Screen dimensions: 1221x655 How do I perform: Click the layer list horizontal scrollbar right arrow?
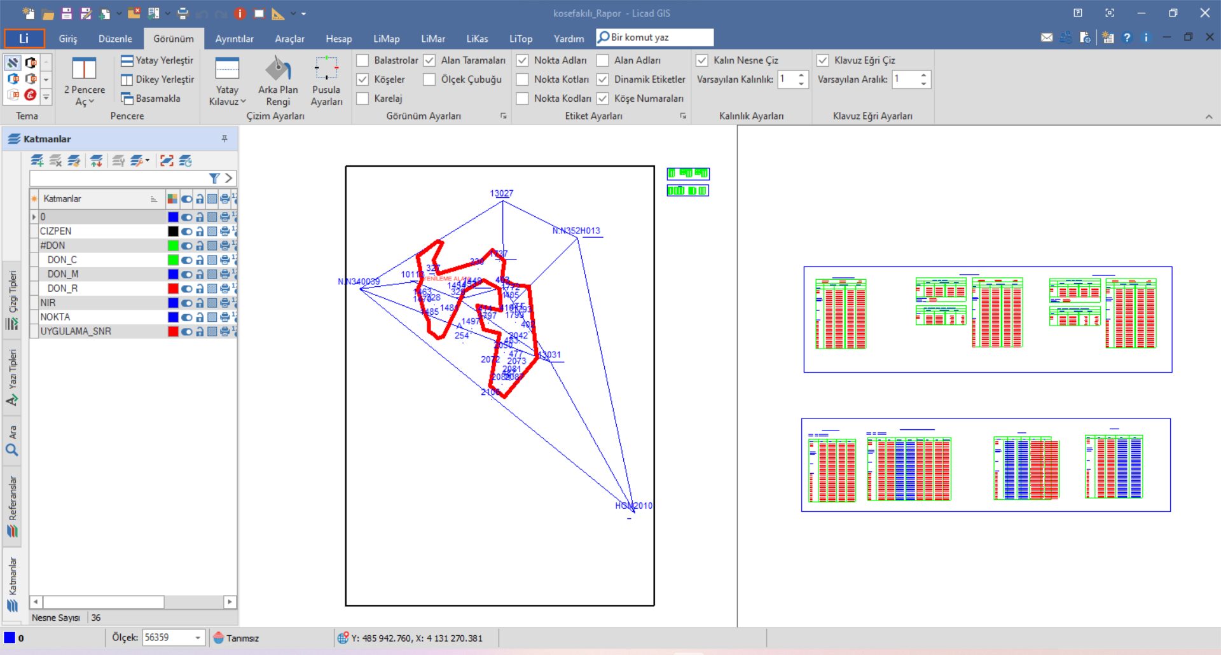(x=230, y=602)
